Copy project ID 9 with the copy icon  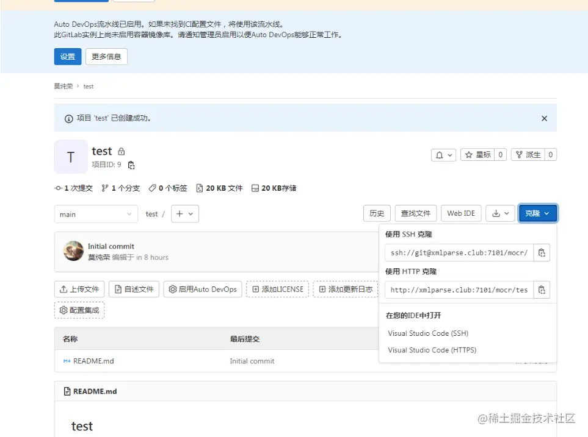pyautogui.click(x=132, y=165)
